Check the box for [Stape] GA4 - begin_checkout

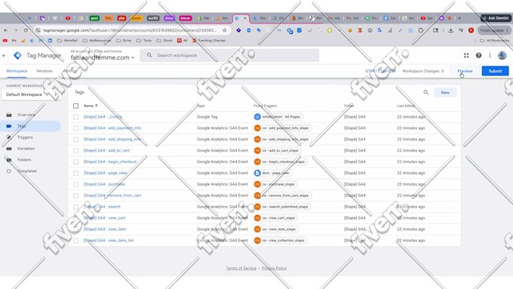tap(76, 161)
